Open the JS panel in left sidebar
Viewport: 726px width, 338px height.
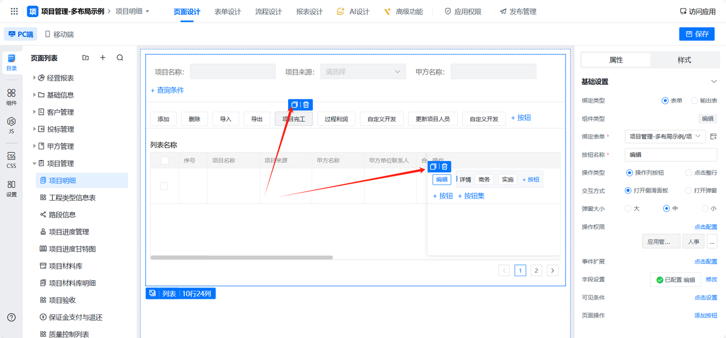click(x=11, y=125)
